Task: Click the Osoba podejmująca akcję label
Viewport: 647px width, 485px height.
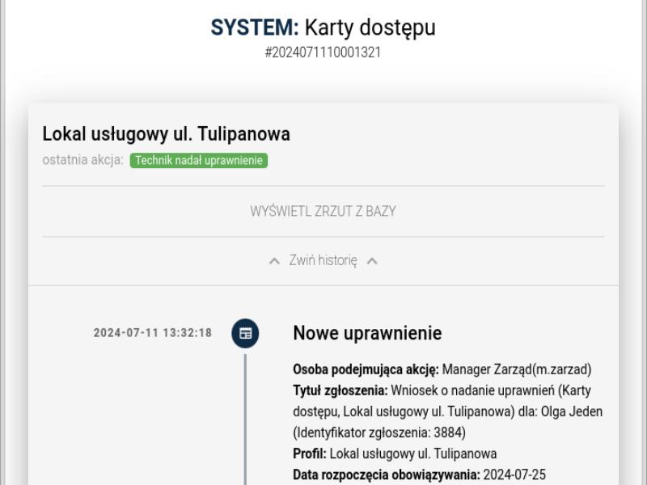Action: click(x=366, y=370)
